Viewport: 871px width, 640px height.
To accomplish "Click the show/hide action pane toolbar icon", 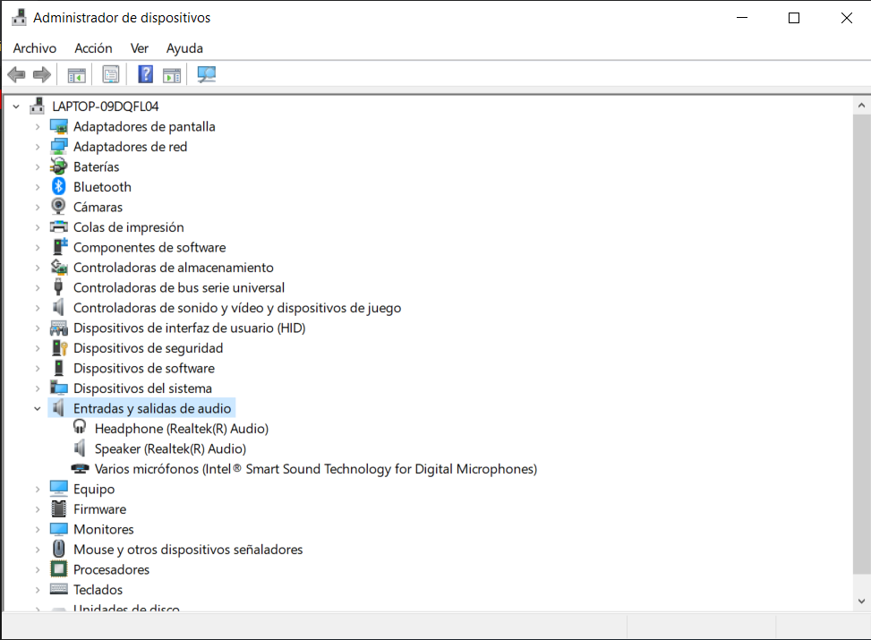I will click(x=172, y=75).
